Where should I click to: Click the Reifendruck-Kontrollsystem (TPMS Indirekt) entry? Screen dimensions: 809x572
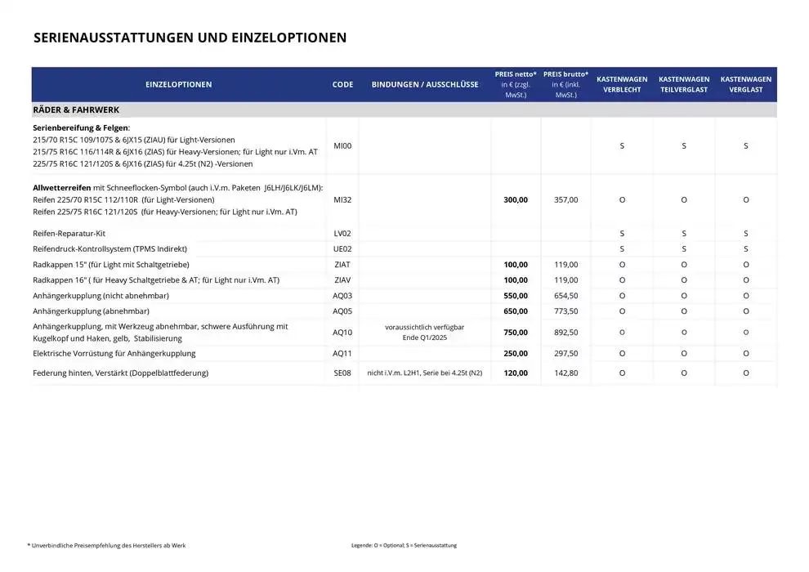click(111, 248)
